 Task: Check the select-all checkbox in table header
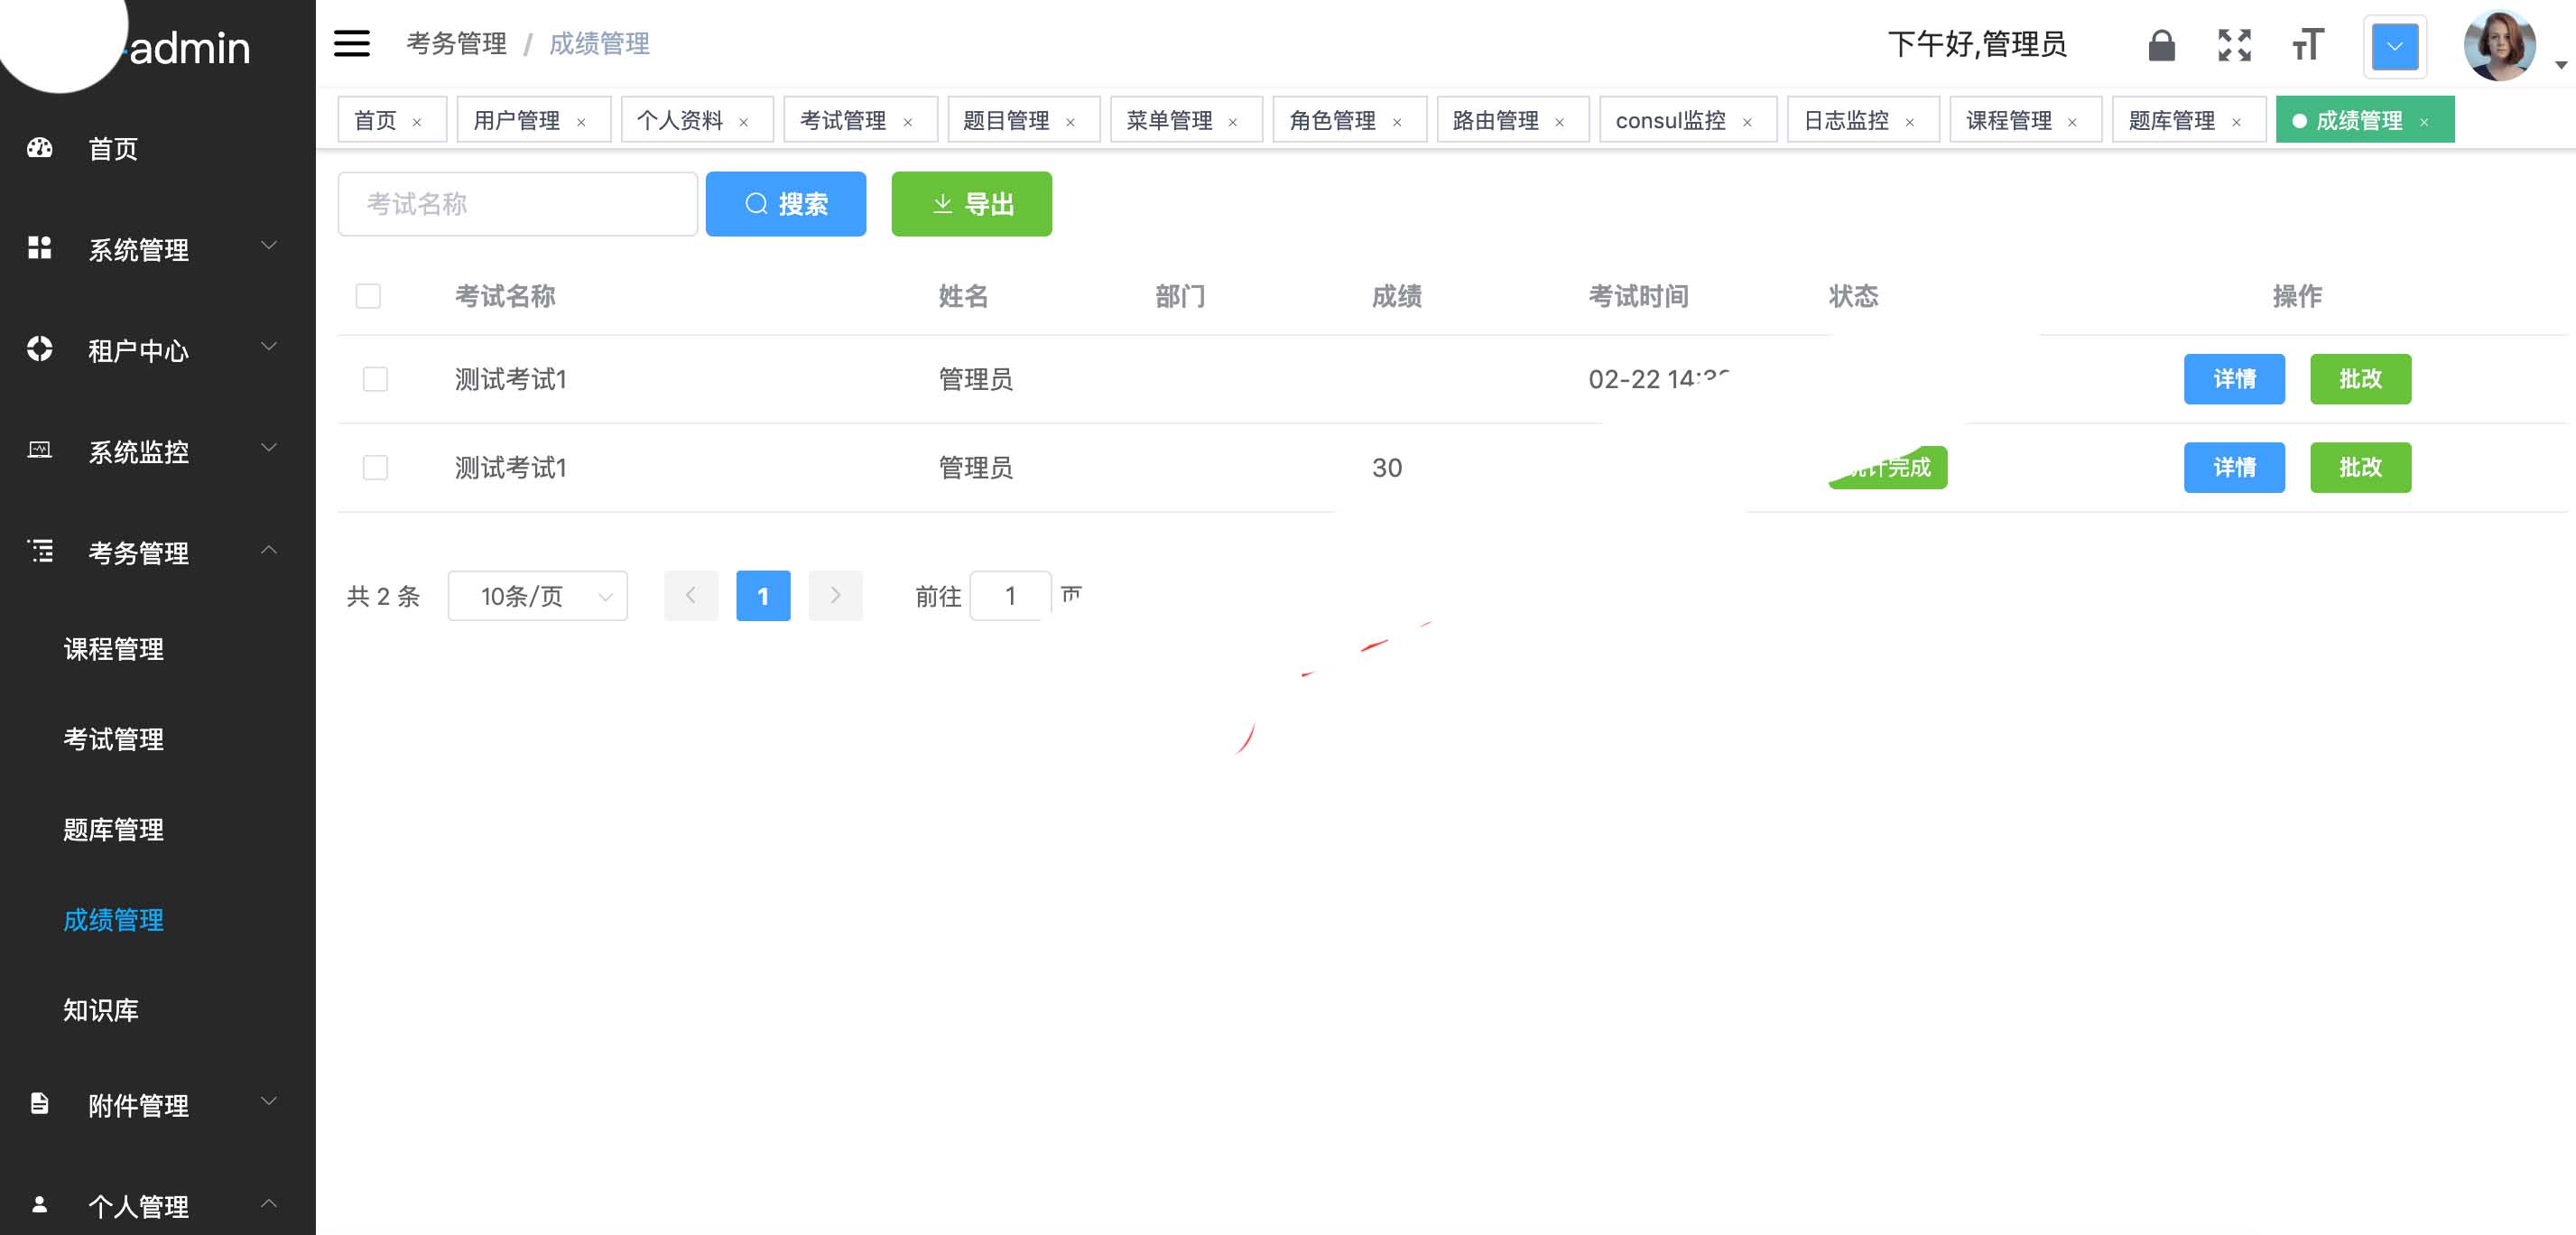pos(368,296)
